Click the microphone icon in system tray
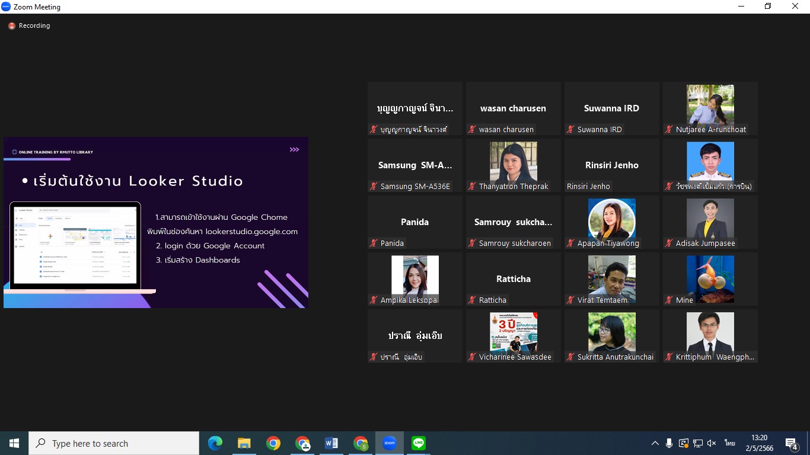The height and width of the screenshot is (455, 810). coord(669,443)
